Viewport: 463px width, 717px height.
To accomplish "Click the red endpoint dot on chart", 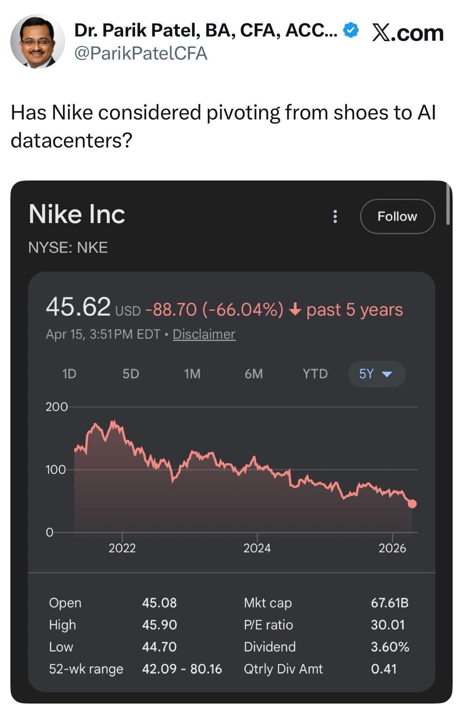I will click(x=412, y=504).
